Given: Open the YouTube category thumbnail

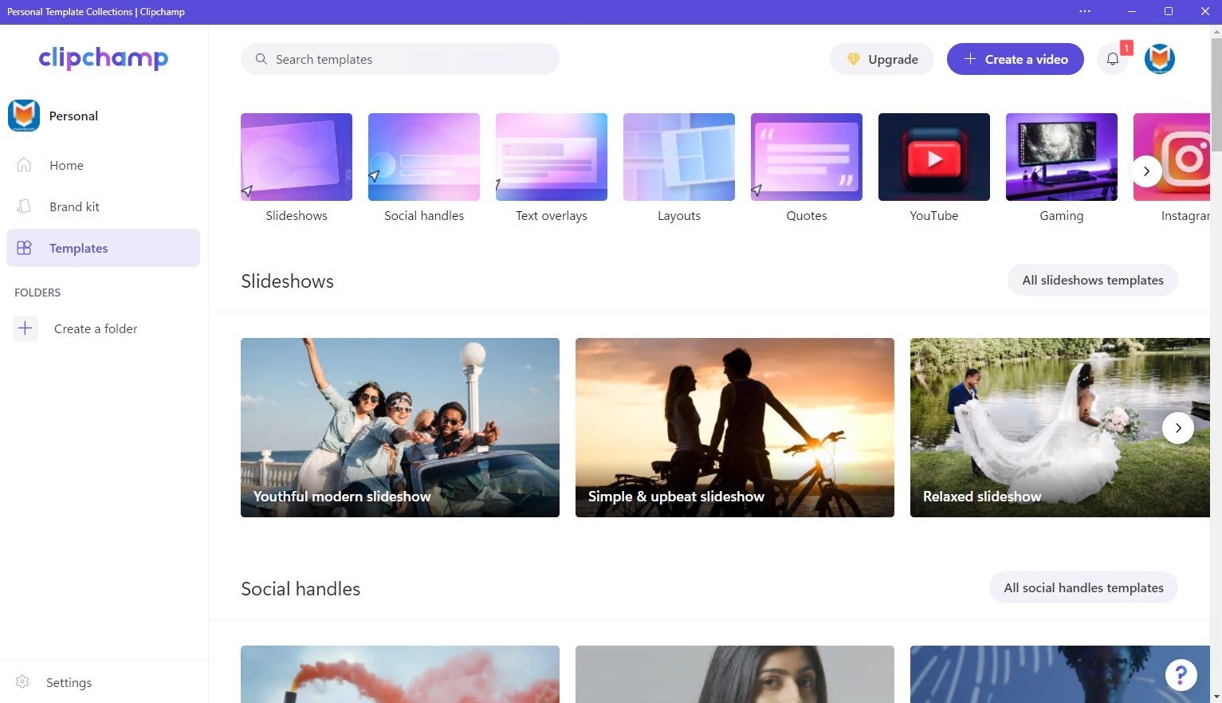Looking at the screenshot, I should tap(934, 157).
